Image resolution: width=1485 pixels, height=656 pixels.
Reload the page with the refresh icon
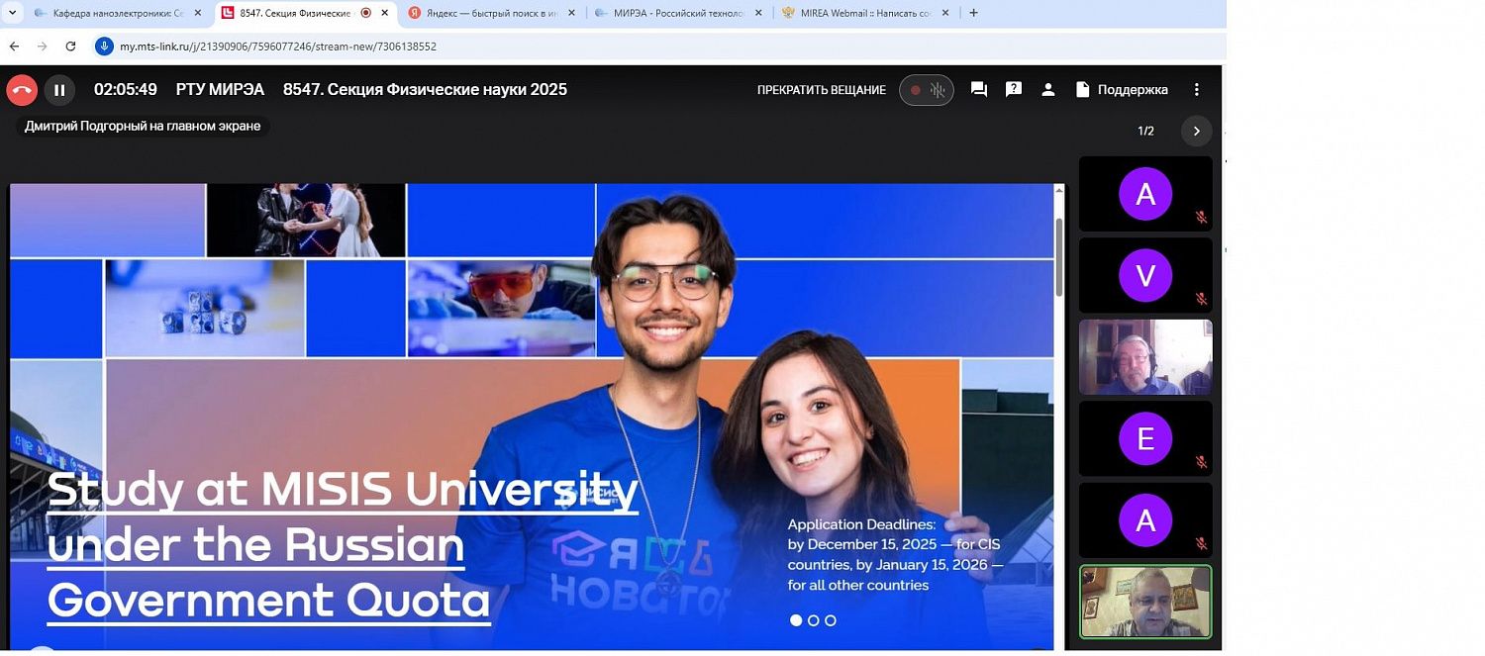coord(70,47)
